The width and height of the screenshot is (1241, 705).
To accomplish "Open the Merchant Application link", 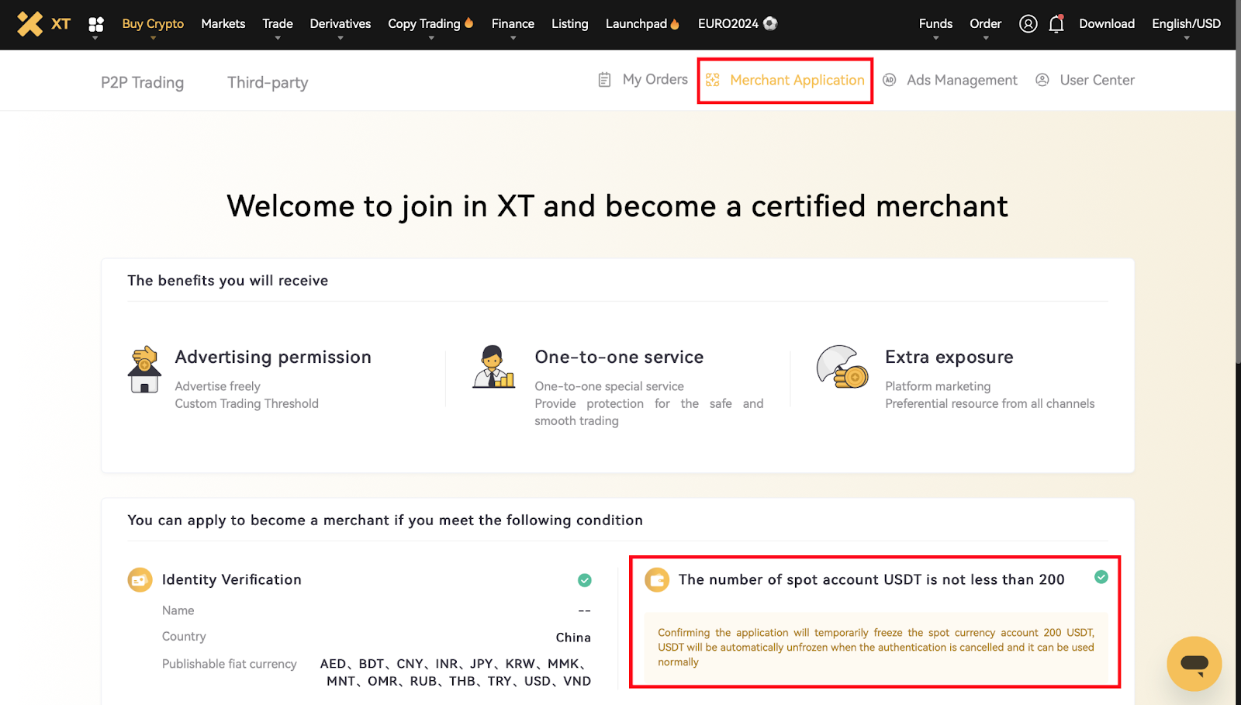I will (797, 80).
